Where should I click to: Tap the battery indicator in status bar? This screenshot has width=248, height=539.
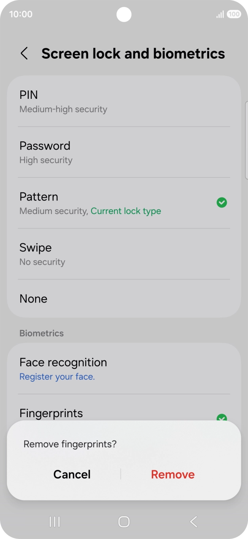click(x=234, y=14)
